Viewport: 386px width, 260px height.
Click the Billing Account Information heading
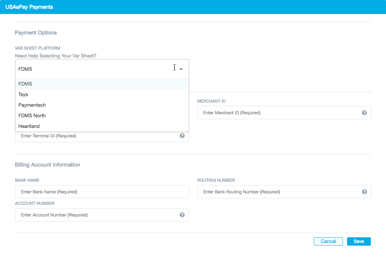pyautogui.click(x=47, y=165)
